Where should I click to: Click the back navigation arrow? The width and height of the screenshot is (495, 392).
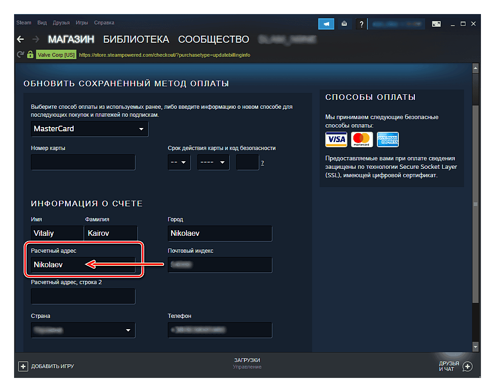[x=20, y=39]
